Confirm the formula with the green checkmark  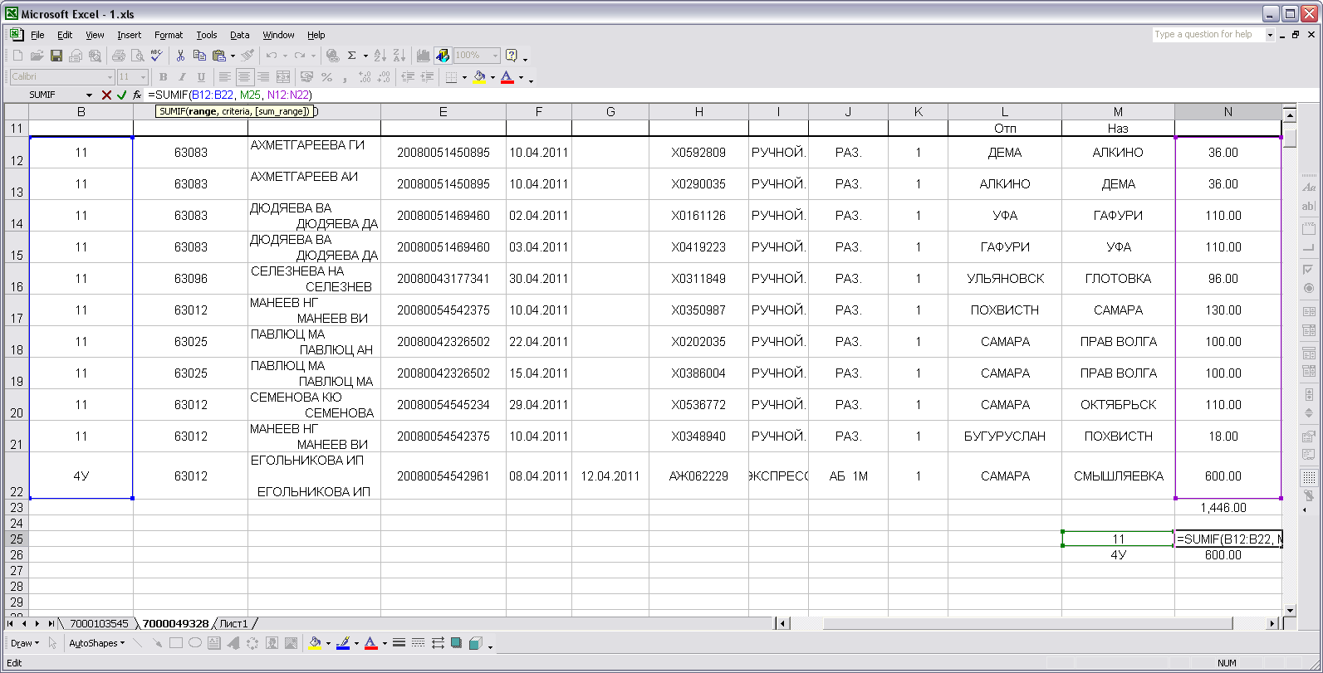click(121, 95)
